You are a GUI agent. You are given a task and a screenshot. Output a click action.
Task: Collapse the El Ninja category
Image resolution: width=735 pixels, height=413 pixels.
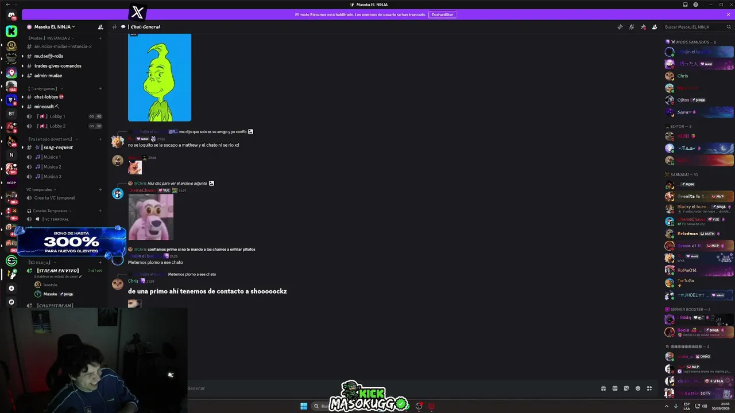click(x=41, y=262)
